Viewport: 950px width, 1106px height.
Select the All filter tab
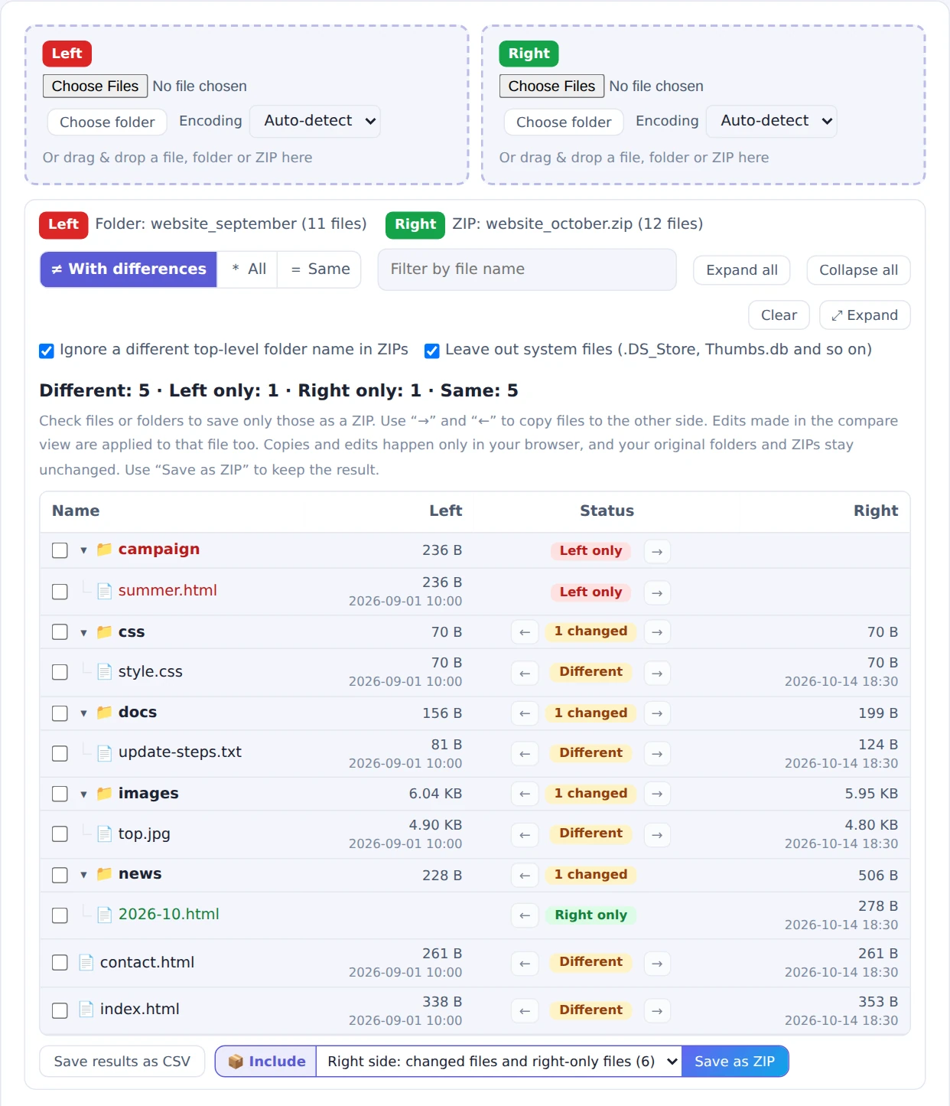[248, 269]
